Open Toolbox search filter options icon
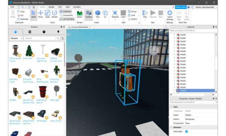The height and width of the screenshot is (136, 226). tap(63, 38)
